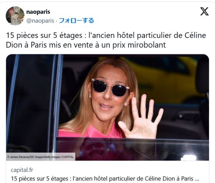
Task: Open the capital.fr domain link
Action: point(22,170)
